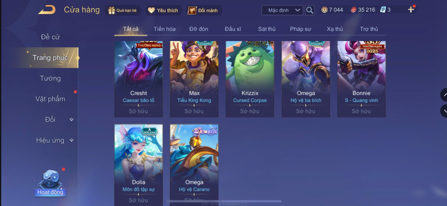Open the Mặc định sort dropdown
447x206 pixels.
282,10
